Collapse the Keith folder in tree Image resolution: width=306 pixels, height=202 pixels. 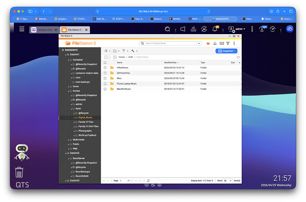tap(71, 109)
